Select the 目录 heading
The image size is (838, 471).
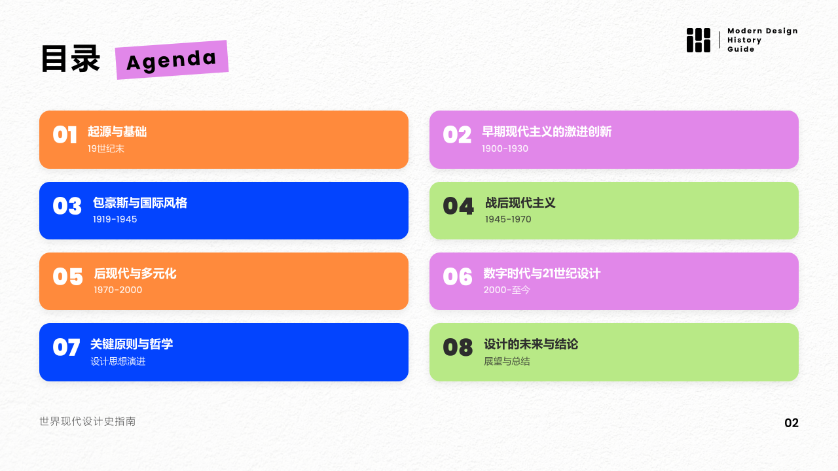[x=70, y=59]
